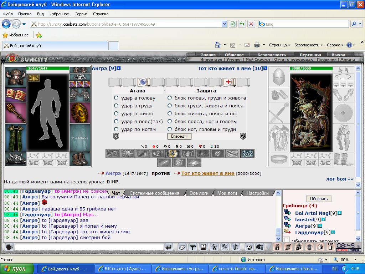Expand the address bar URL history dropdown
The height and width of the screenshot is (274, 365).
tap(224, 24)
